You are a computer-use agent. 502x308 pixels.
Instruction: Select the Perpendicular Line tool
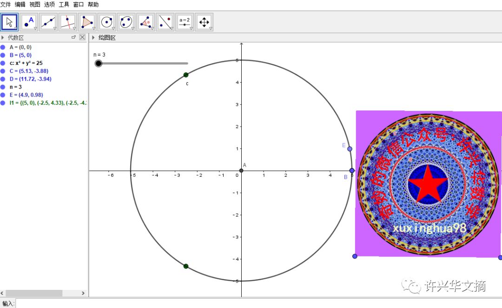(68, 22)
